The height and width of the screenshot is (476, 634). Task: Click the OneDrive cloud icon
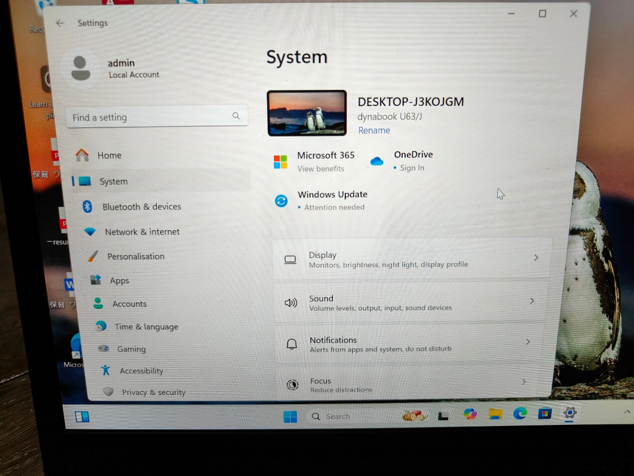tap(377, 161)
